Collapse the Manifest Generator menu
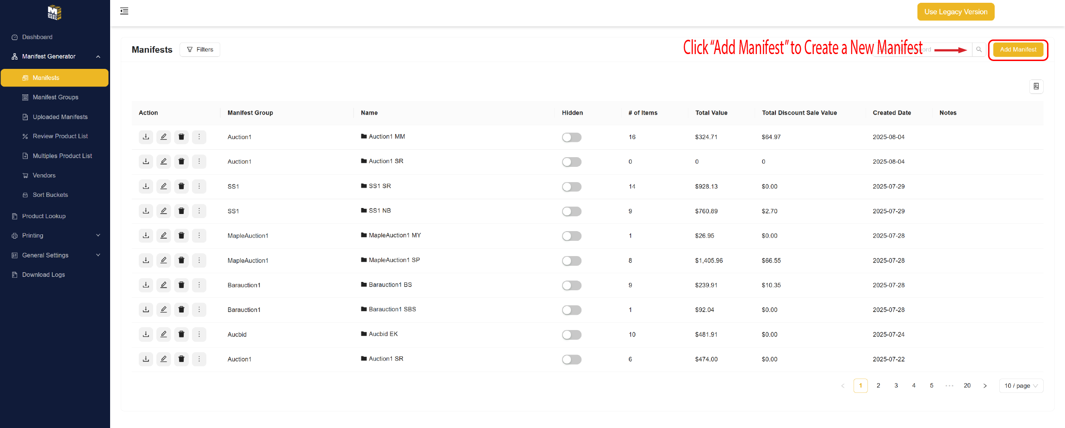This screenshot has width=1065, height=428. point(98,56)
